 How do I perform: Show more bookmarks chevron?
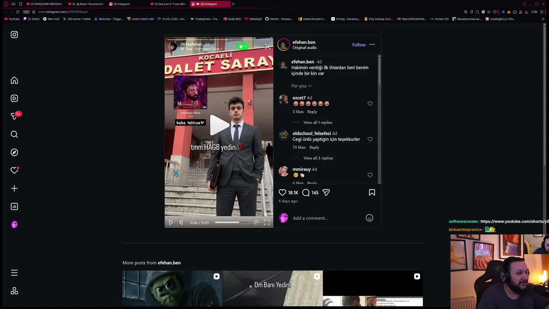point(543,19)
